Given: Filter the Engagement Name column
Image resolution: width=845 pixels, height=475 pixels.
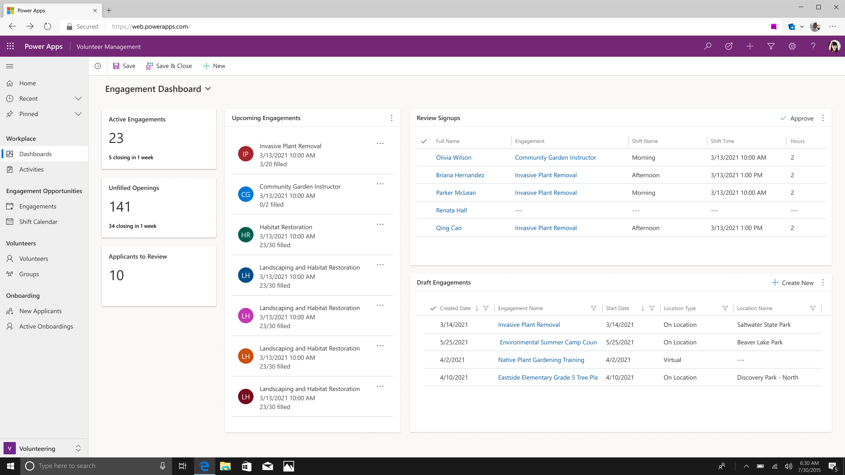Looking at the screenshot, I should [593, 308].
